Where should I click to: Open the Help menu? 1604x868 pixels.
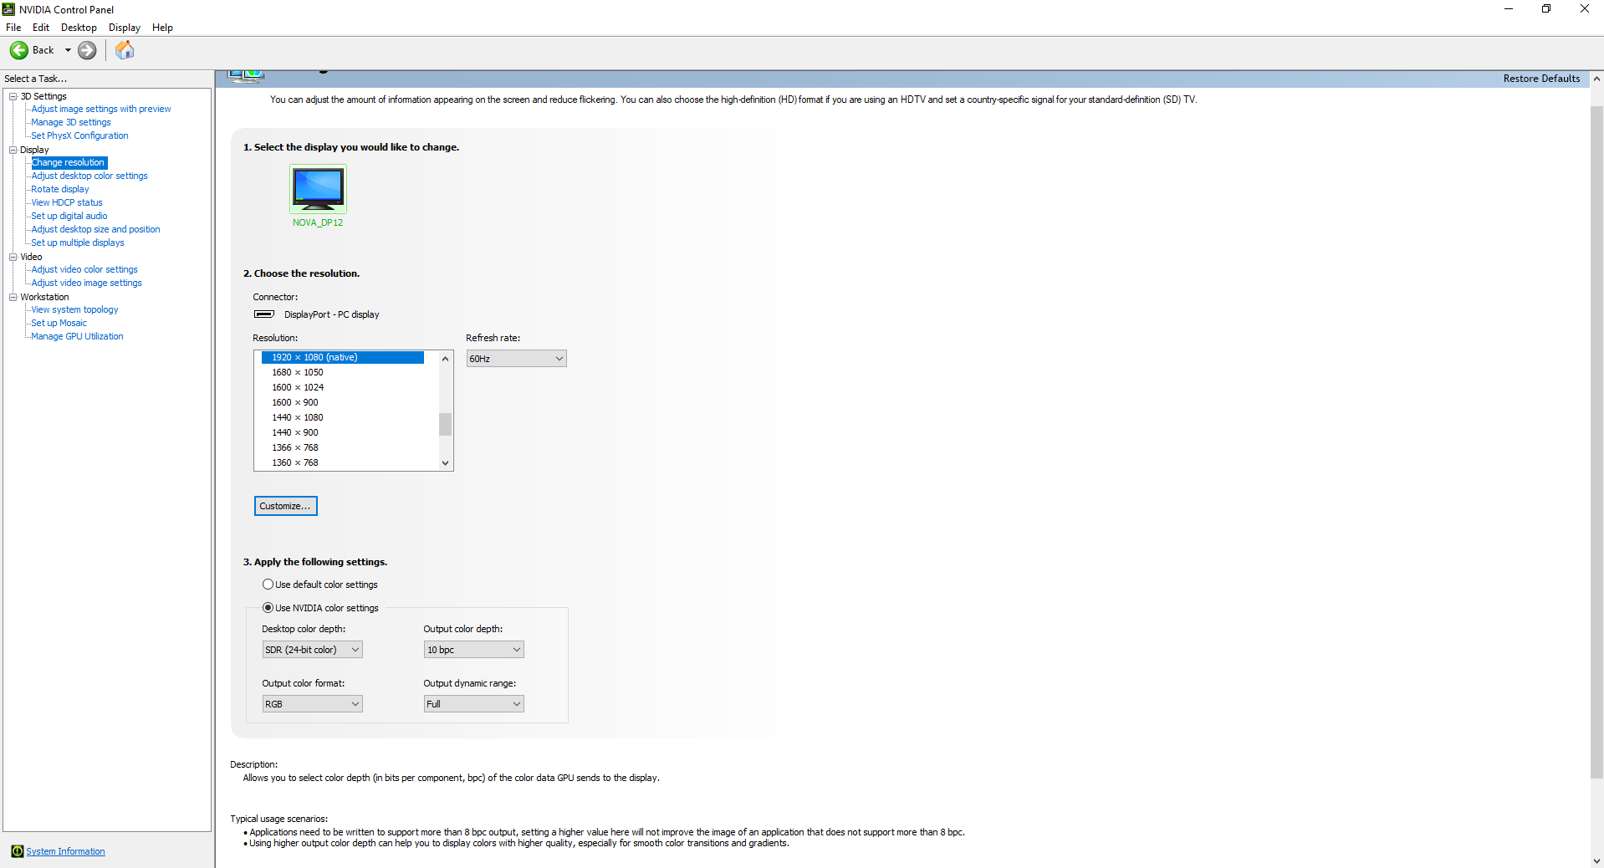coord(162,27)
